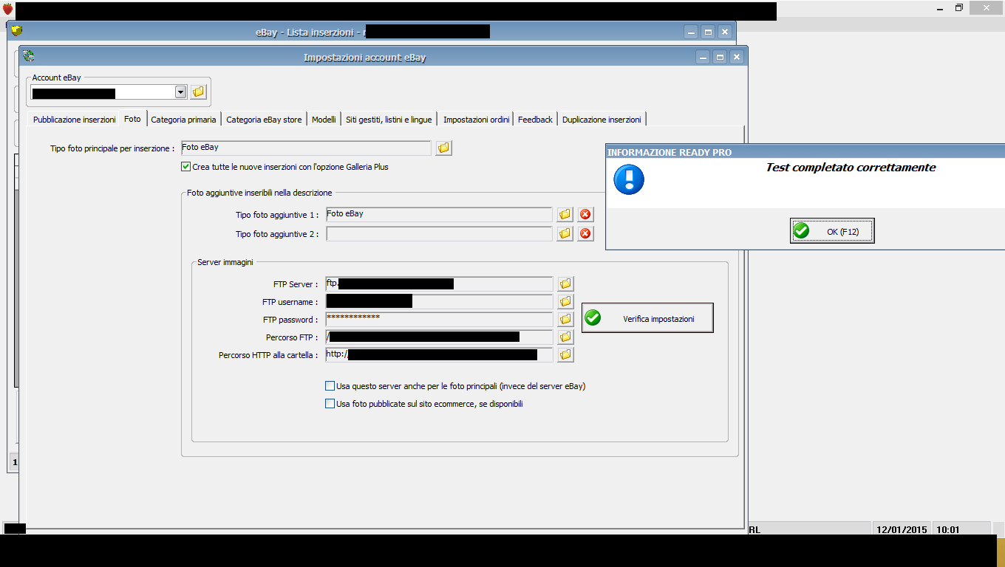Click the FTP username input field
The width and height of the screenshot is (1005, 567).
tap(439, 302)
